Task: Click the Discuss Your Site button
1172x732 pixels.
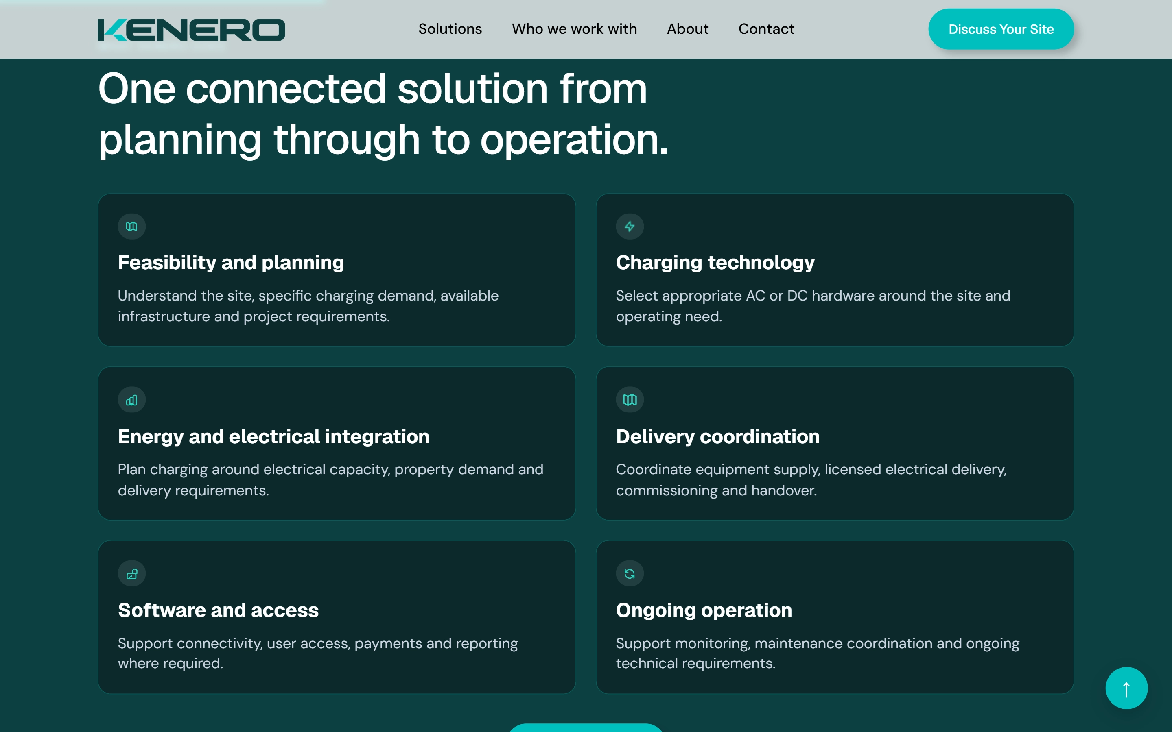Action: (x=1001, y=29)
